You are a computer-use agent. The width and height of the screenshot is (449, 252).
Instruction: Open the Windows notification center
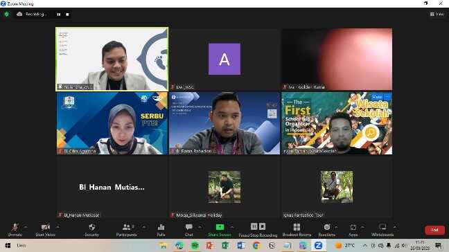pos(438,245)
